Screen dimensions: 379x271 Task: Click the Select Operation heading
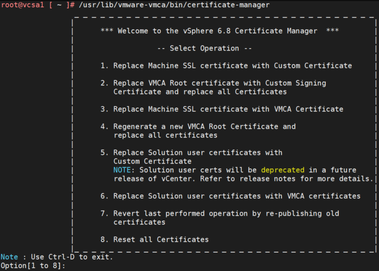point(204,48)
